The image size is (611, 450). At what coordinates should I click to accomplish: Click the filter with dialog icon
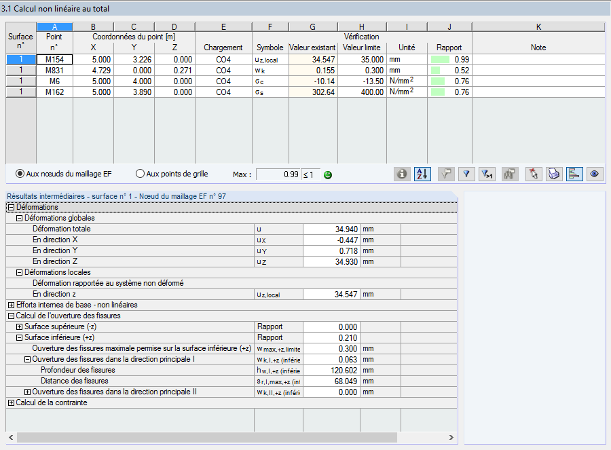pos(446,174)
